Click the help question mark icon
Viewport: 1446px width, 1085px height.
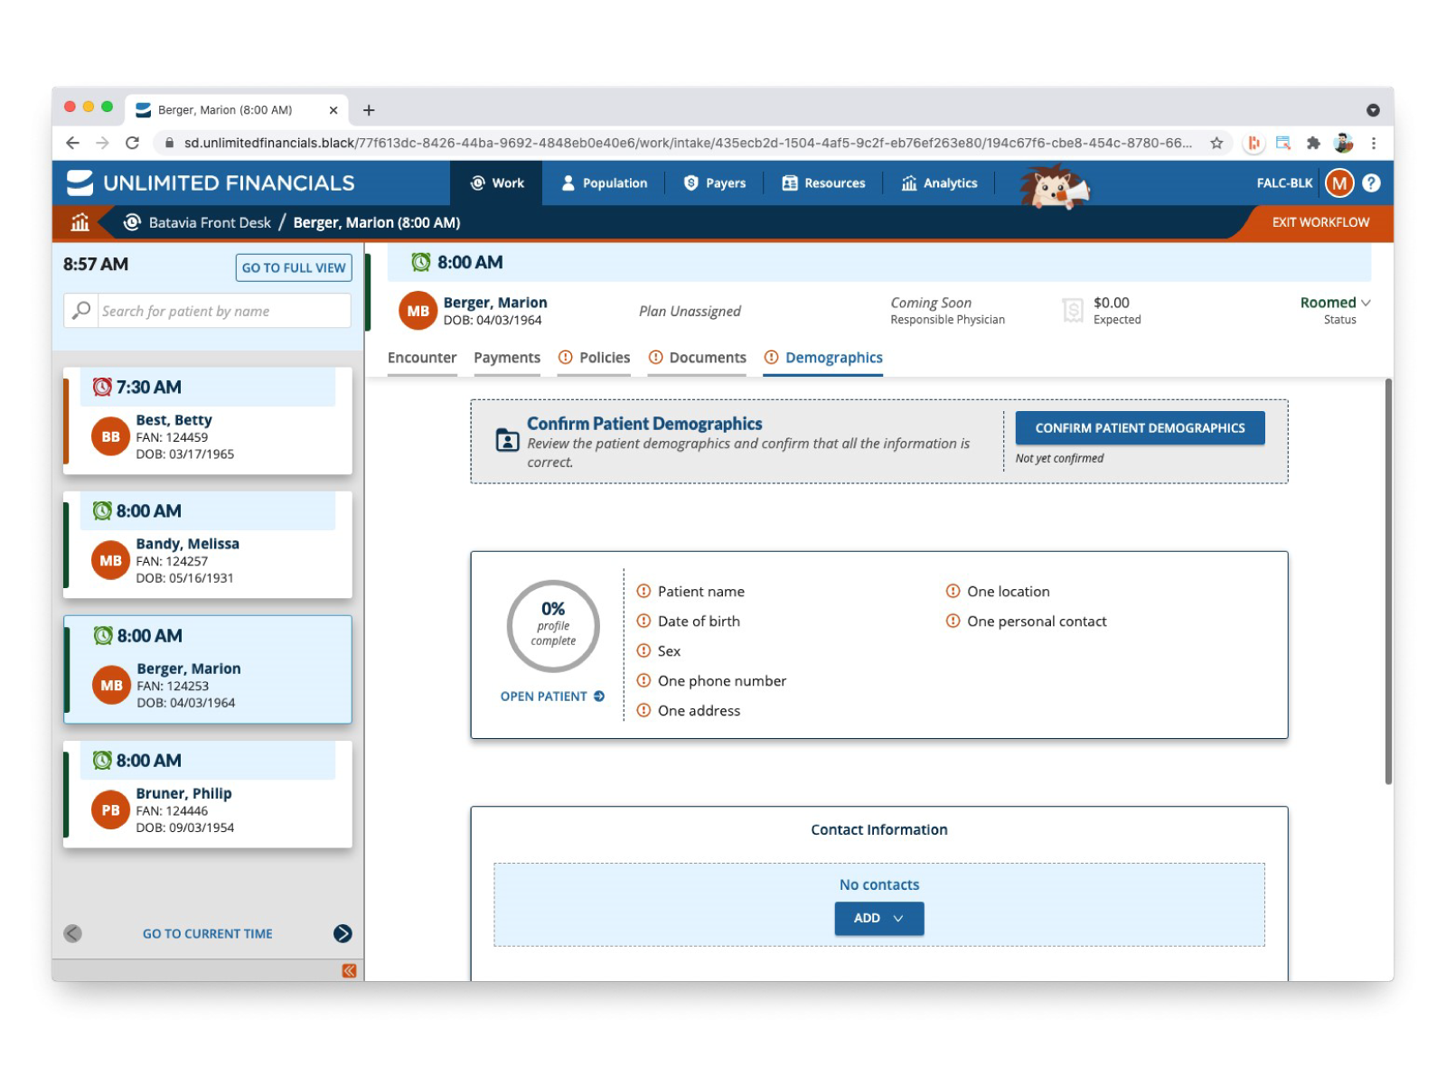1371,182
